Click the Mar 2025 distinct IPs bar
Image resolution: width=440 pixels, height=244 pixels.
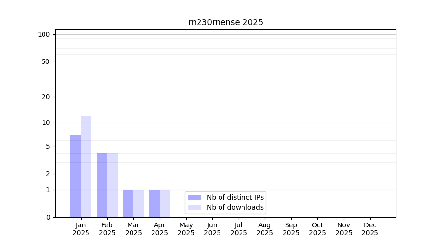click(128, 203)
